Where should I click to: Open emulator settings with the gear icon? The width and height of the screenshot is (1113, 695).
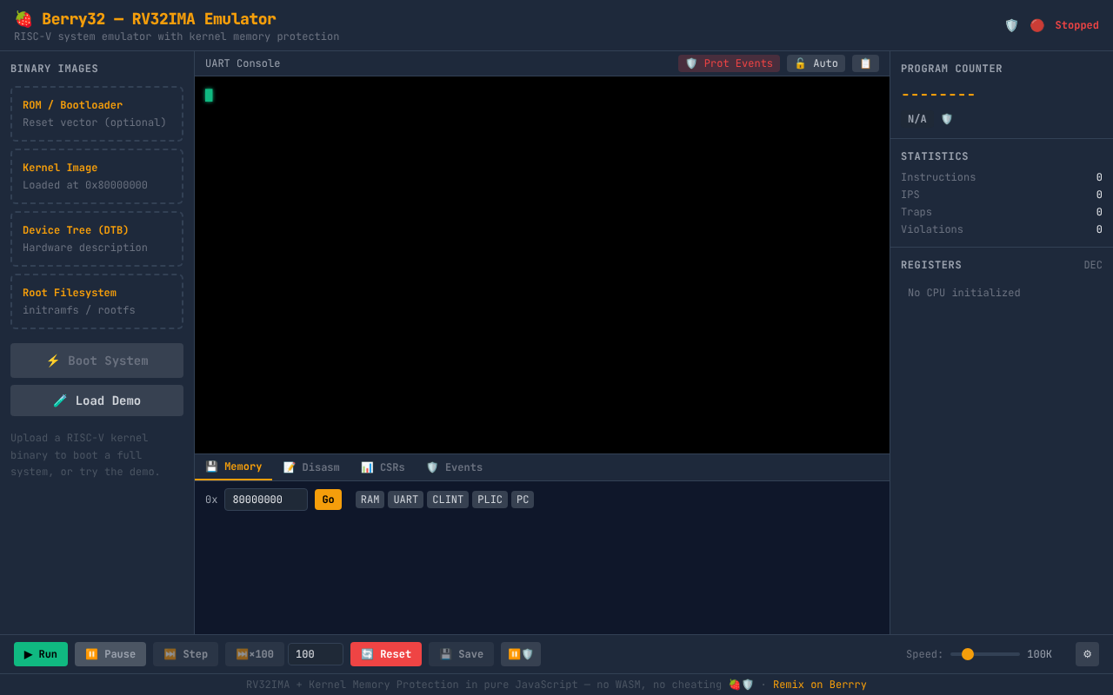tap(1087, 654)
